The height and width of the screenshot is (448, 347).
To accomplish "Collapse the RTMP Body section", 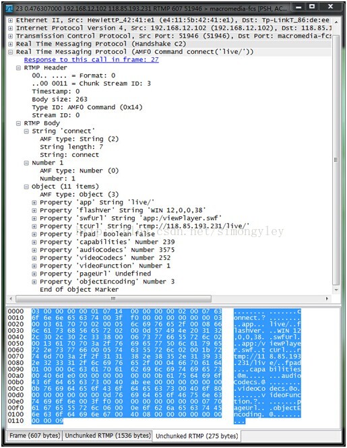I will pos(19,123).
